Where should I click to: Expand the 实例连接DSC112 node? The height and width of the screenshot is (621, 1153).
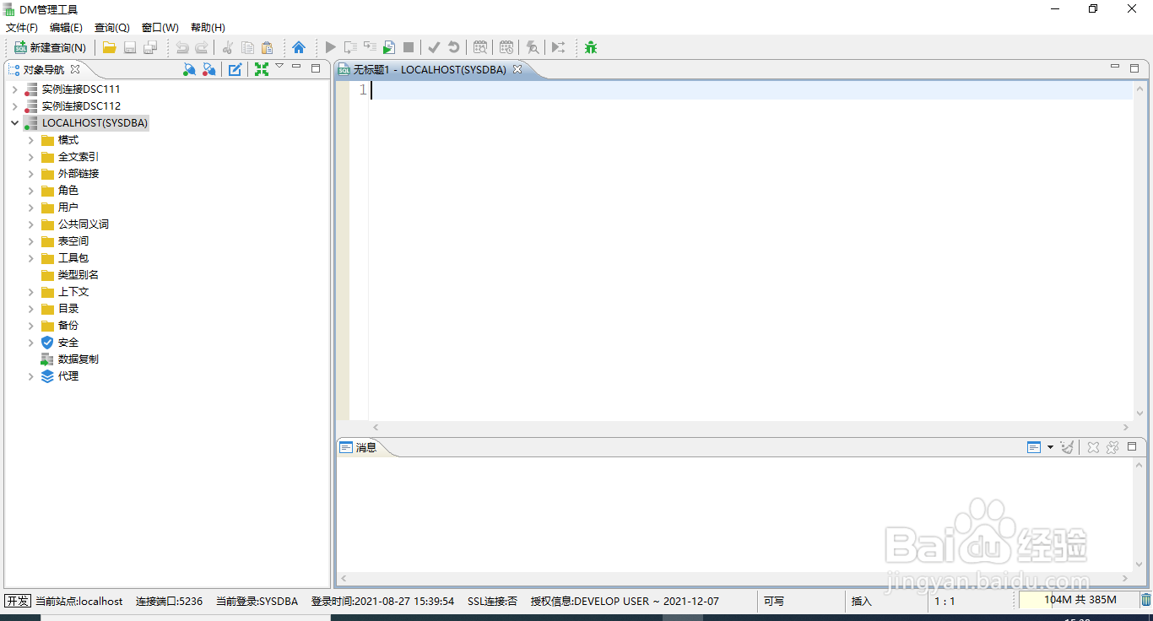pos(15,105)
